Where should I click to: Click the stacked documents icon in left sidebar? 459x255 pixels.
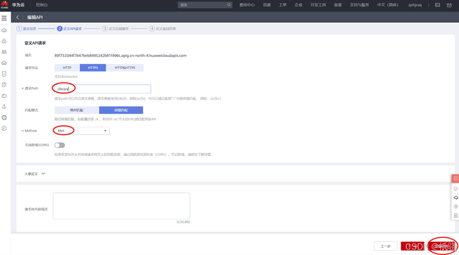pos(4,85)
